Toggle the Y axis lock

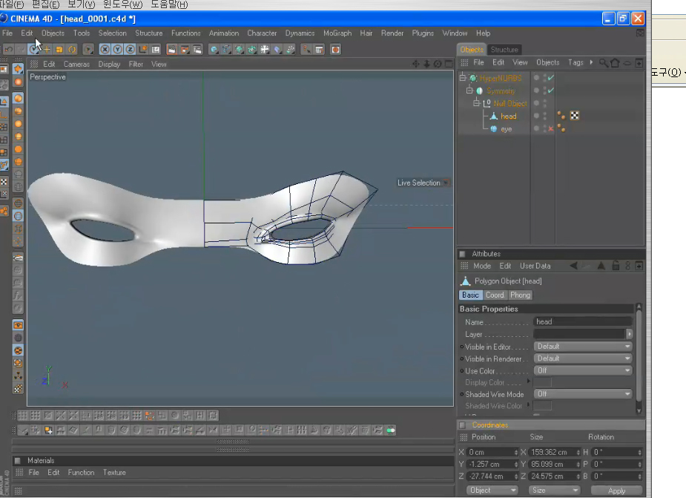point(117,50)
